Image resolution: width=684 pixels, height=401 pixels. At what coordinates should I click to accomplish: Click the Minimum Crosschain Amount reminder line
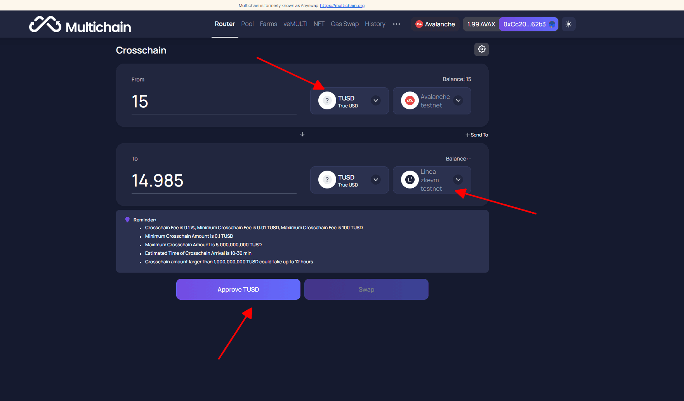pyautogui.click(x=189, y=236)
